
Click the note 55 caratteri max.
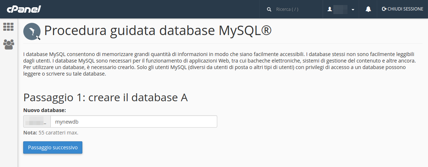(51, 133)
